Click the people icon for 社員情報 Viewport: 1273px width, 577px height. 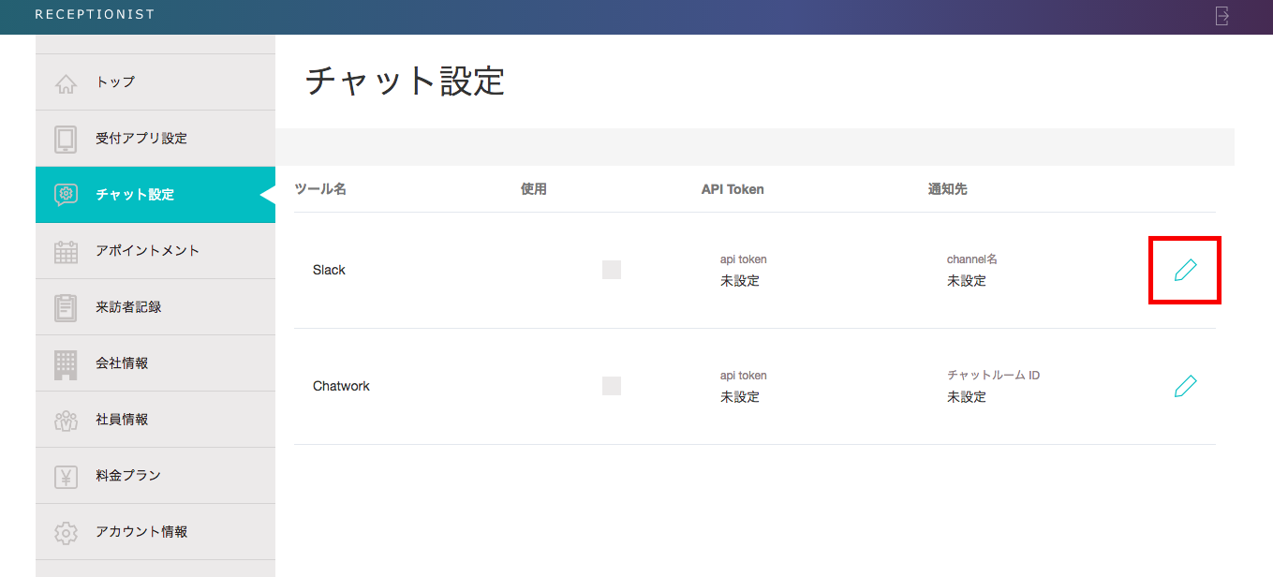point(66,420)
